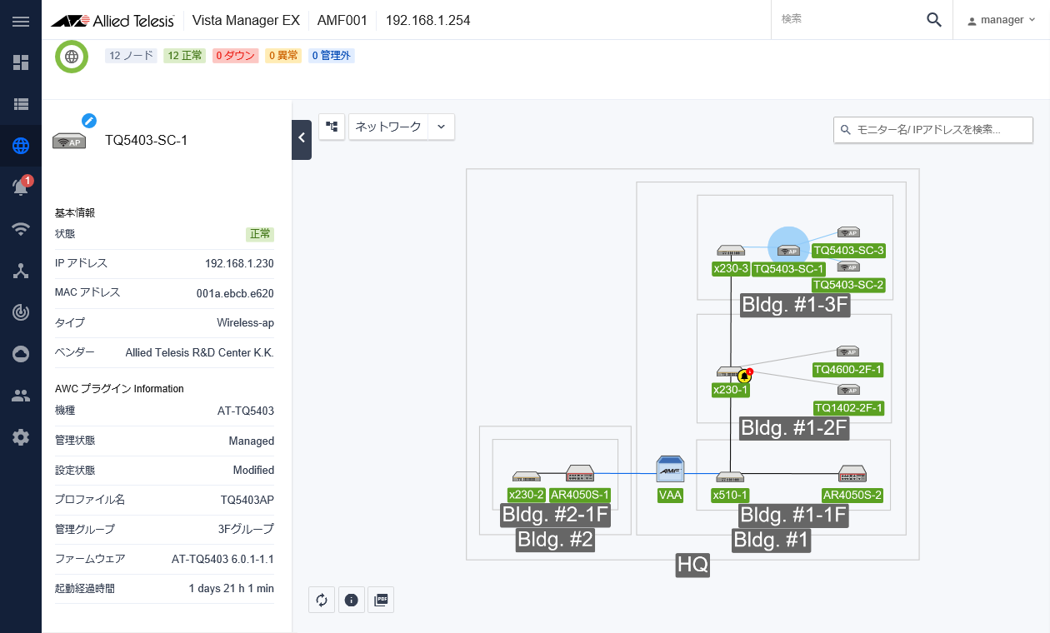Click the search magnifier icon in header
Image resolution: width=1050 pixels, height=633 pixels.
934,20
